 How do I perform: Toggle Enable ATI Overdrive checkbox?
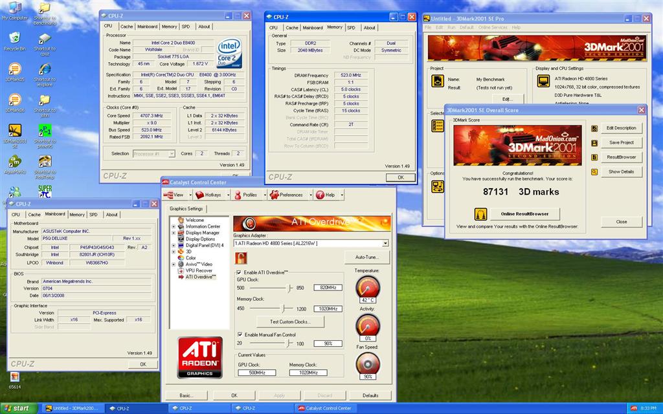[239, 272]
